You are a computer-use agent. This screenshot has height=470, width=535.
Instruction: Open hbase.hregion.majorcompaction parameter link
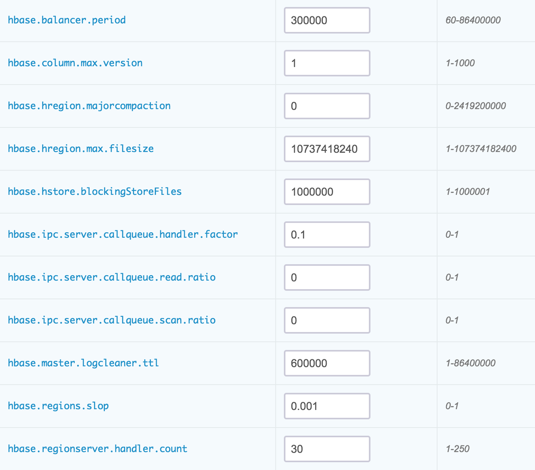(x=89, y=106)
